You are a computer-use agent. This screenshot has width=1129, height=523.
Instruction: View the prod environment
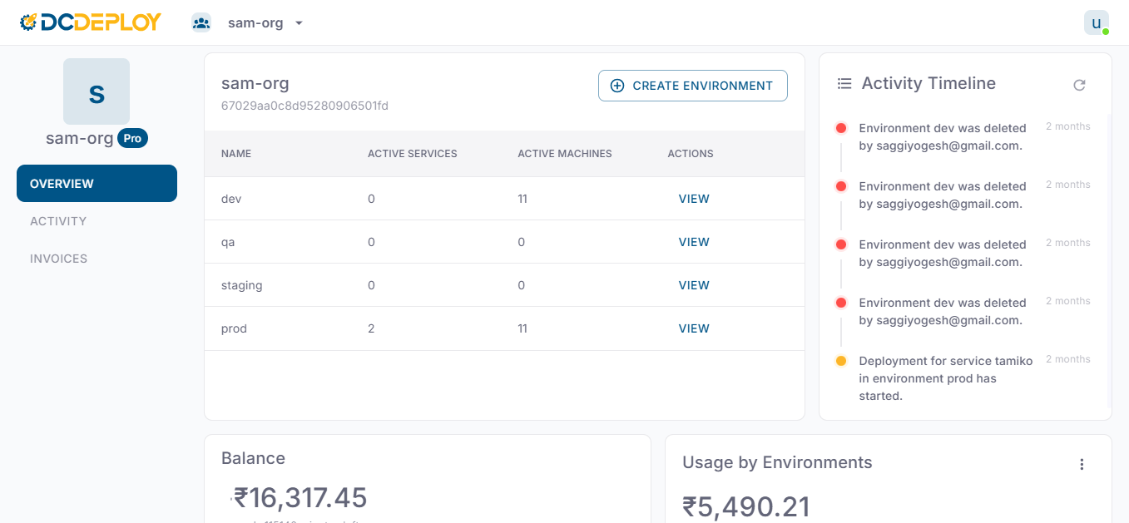tap(694, 328)
